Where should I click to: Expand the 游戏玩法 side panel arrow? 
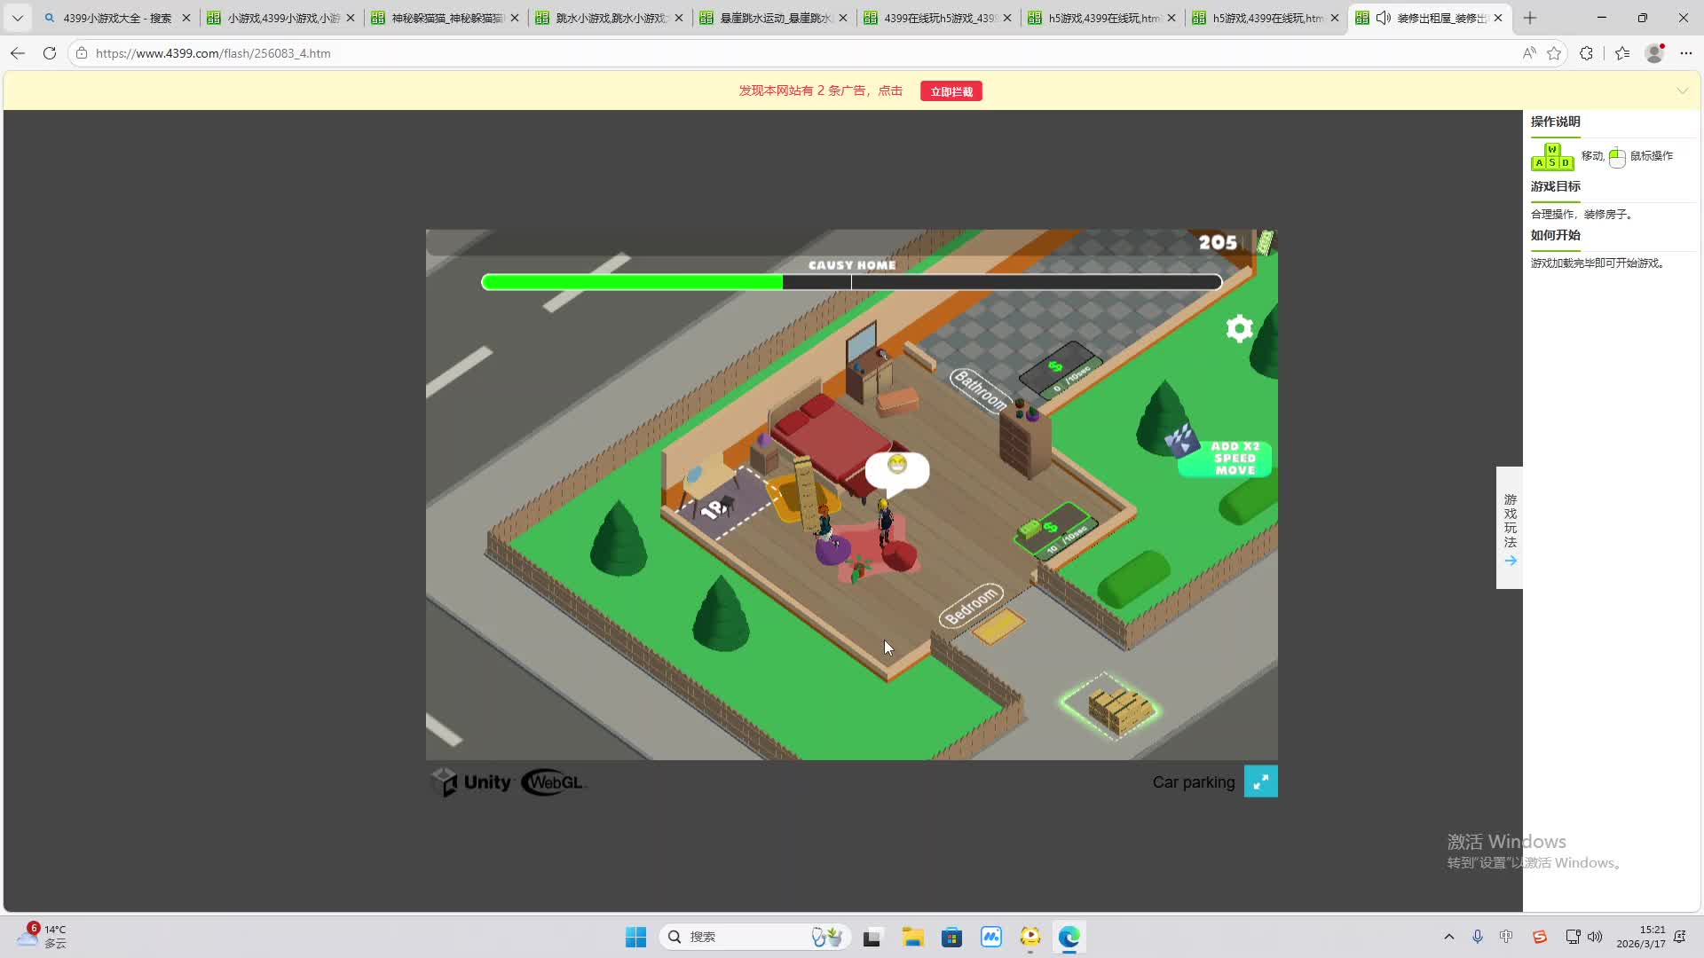[1510, 561]
